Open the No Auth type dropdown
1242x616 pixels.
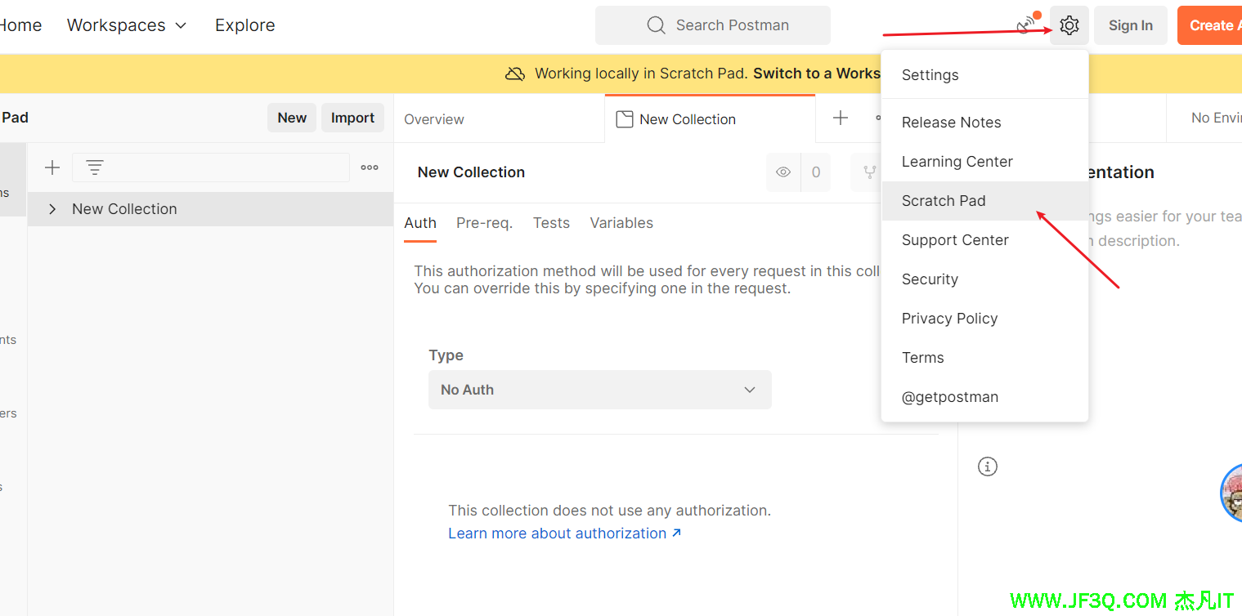tap(599, 390)
